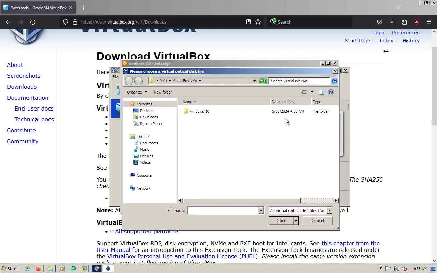Image resolution: width=437 pixels, height=273 pixels.
Task: Open Documentation link on website
Action: coord(28,98)
